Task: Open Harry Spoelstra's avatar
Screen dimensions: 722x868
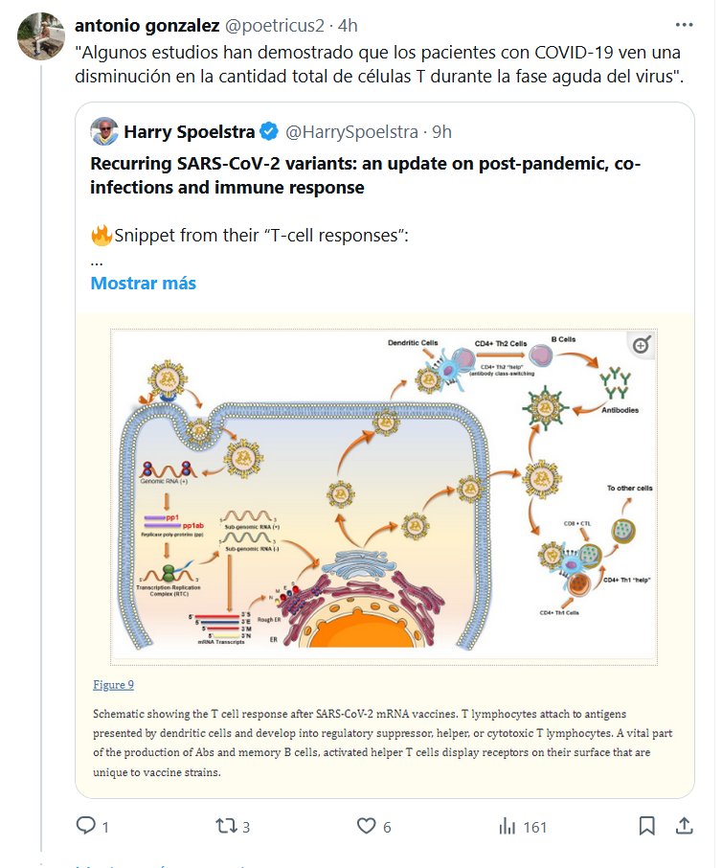Action: tap(104, 131)
